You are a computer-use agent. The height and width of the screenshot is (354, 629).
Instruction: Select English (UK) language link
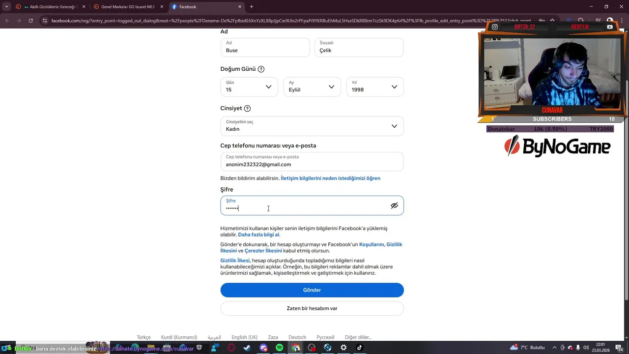pyautogui.click(x=244, y=337)
